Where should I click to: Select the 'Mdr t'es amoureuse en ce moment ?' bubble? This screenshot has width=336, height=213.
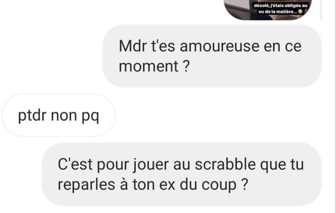click(212, 56)
